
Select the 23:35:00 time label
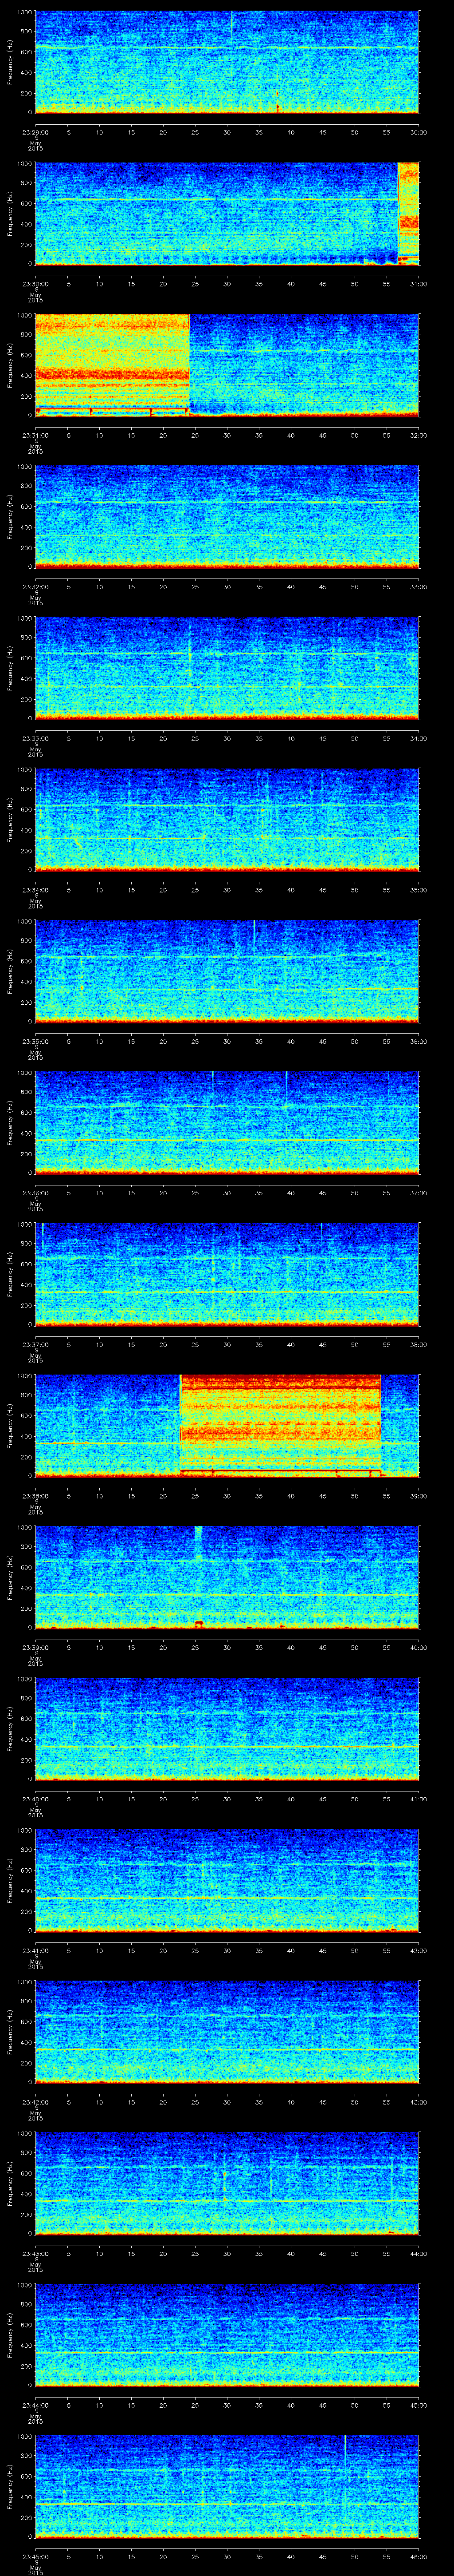click(35, 1041)
